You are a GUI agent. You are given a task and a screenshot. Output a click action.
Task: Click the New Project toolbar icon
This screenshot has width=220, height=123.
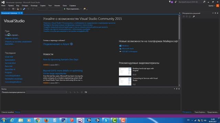click(x=13, y=9)
